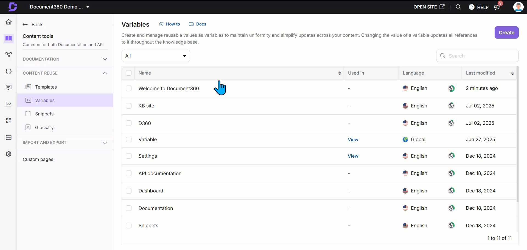The image size is (527, 250).
Task: Click the globe icon in Welcome to Document360 row
Action: (451, 88)
